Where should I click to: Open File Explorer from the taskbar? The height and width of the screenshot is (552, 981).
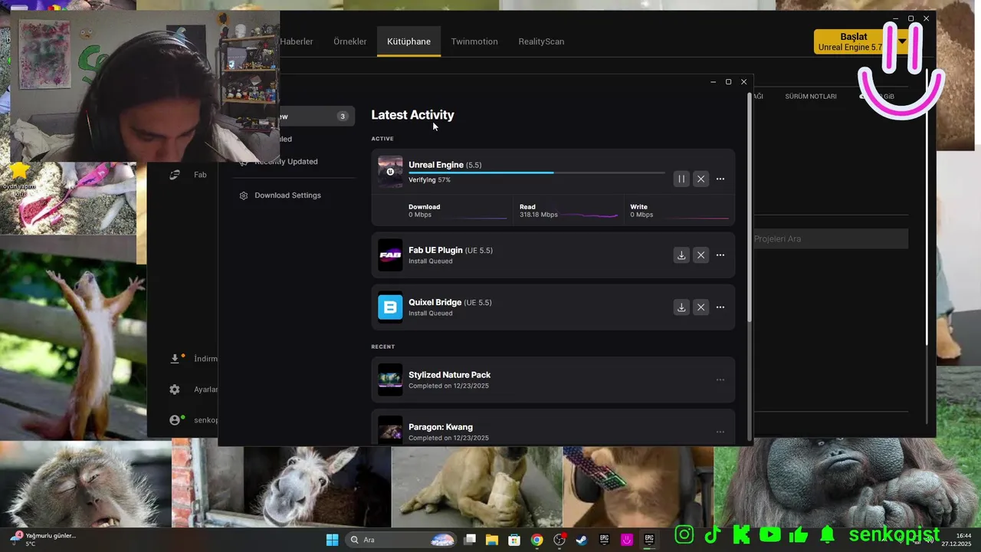492,540
